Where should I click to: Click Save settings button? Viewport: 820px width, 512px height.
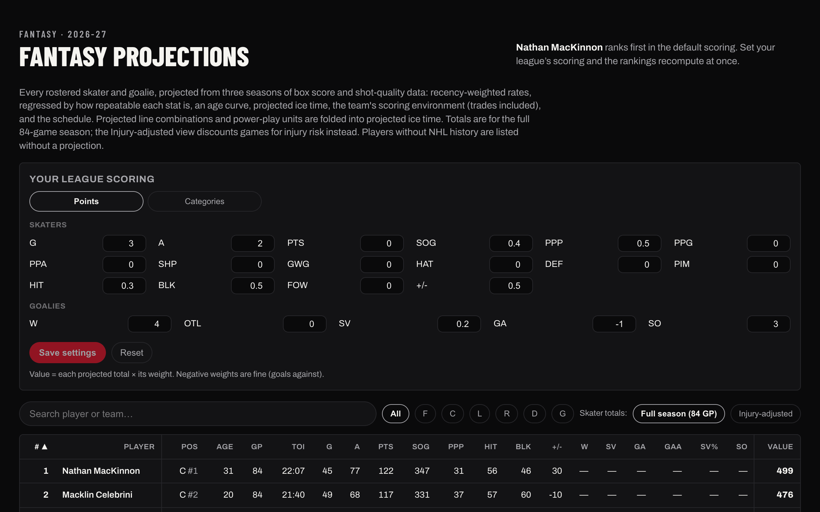click(x=67, y=353)
